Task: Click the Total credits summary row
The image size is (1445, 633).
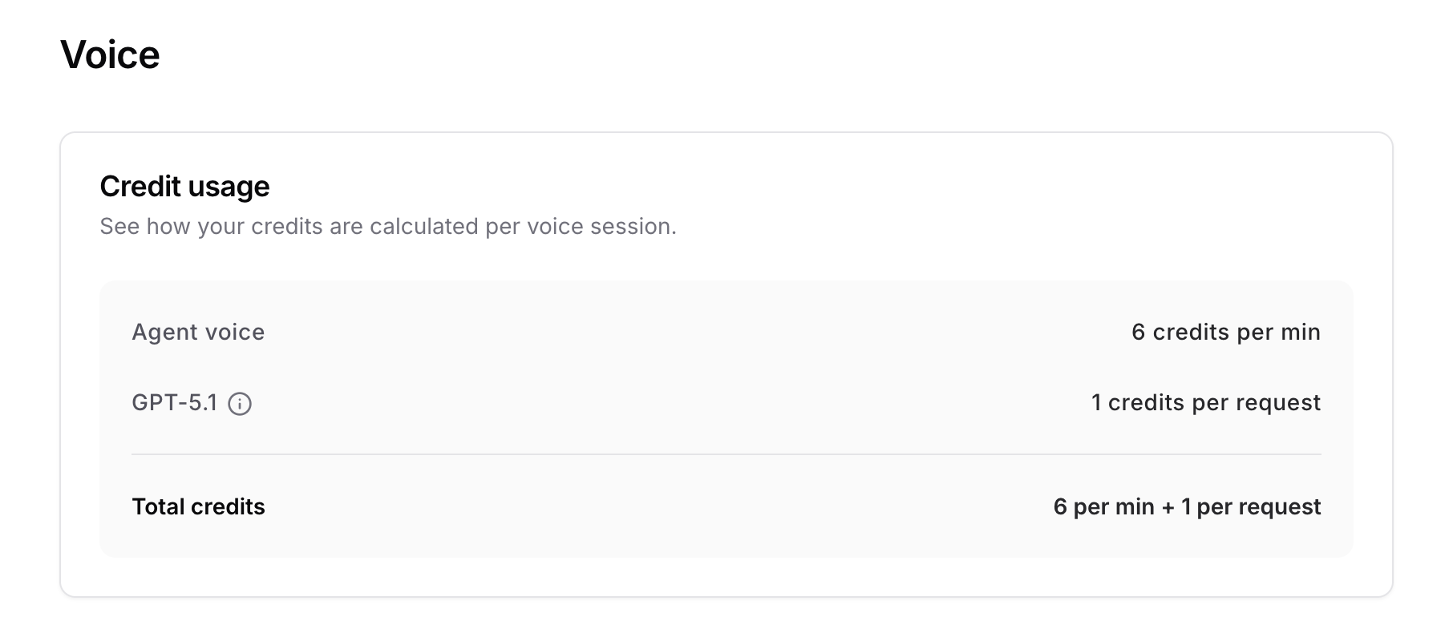Action: coord(722,506)
